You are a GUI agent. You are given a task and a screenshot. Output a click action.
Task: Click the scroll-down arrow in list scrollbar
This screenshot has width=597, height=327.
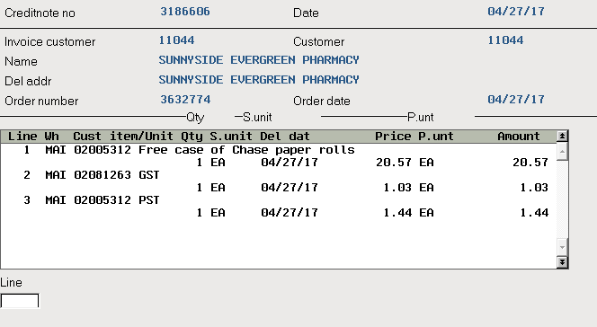(562, 248)
